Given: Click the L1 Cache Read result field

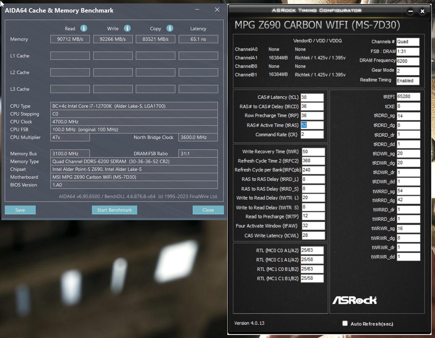Looking at the screenshot, I should [70, 56].
